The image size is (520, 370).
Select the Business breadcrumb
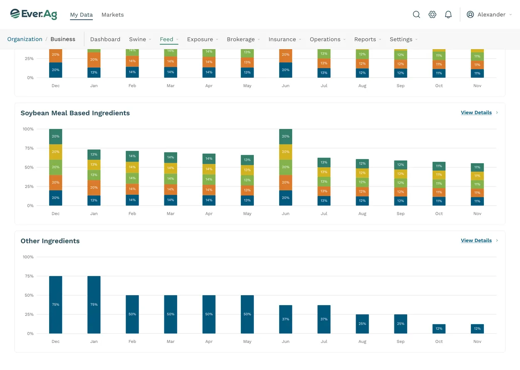(63, 39)
